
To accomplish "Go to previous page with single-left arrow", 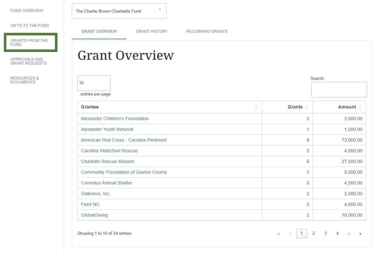I will pos(290,234).
